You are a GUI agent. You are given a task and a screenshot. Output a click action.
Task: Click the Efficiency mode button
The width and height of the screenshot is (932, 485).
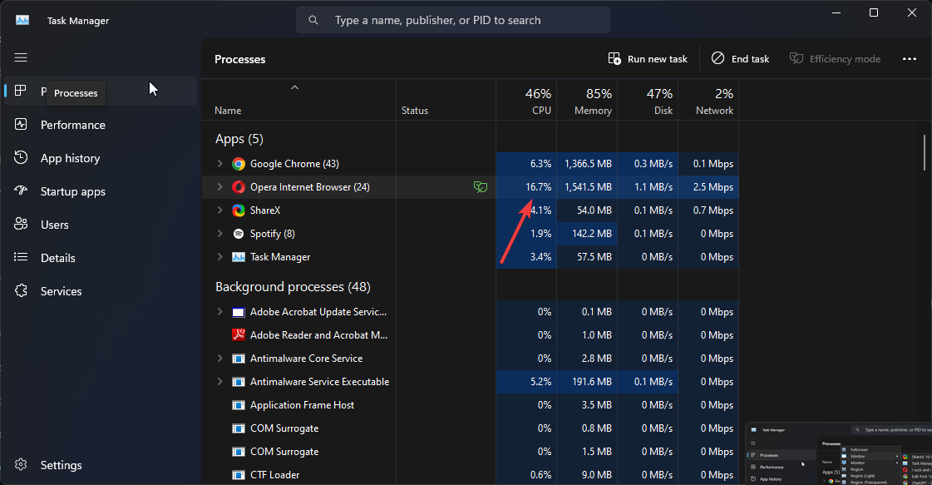tap(835, 59)
